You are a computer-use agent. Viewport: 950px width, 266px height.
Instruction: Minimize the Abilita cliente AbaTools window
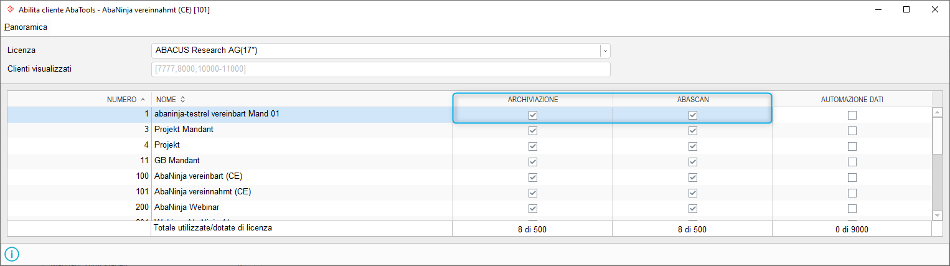click(x=878, y=9)
